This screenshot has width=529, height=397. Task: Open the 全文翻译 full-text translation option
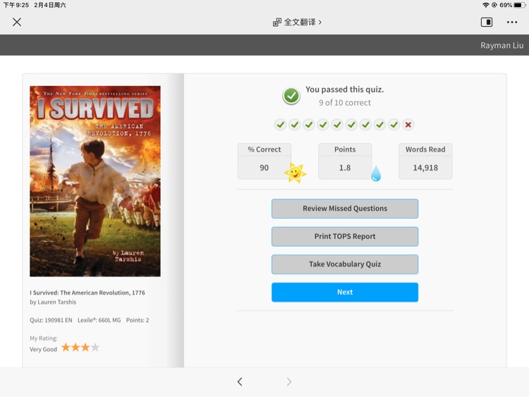(x=297, y=23)
